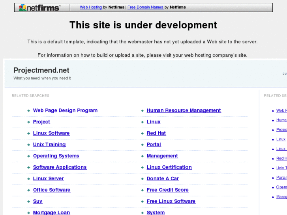Open the Project related search
Viewport: 287px width, 215px height.
41,122
